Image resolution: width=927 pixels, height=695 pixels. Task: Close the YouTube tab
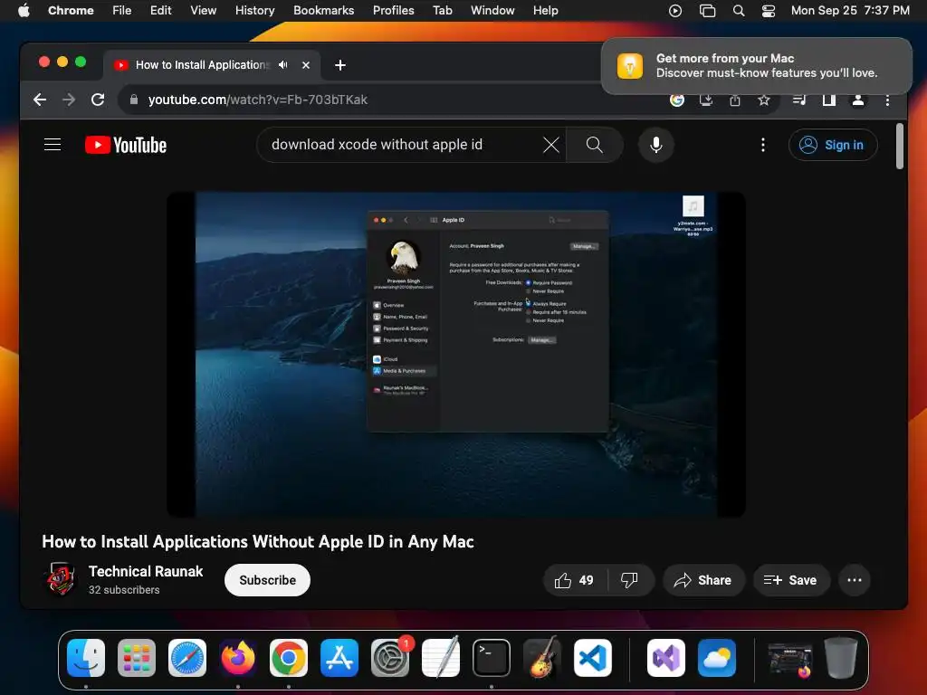click(x=306, y=65)
